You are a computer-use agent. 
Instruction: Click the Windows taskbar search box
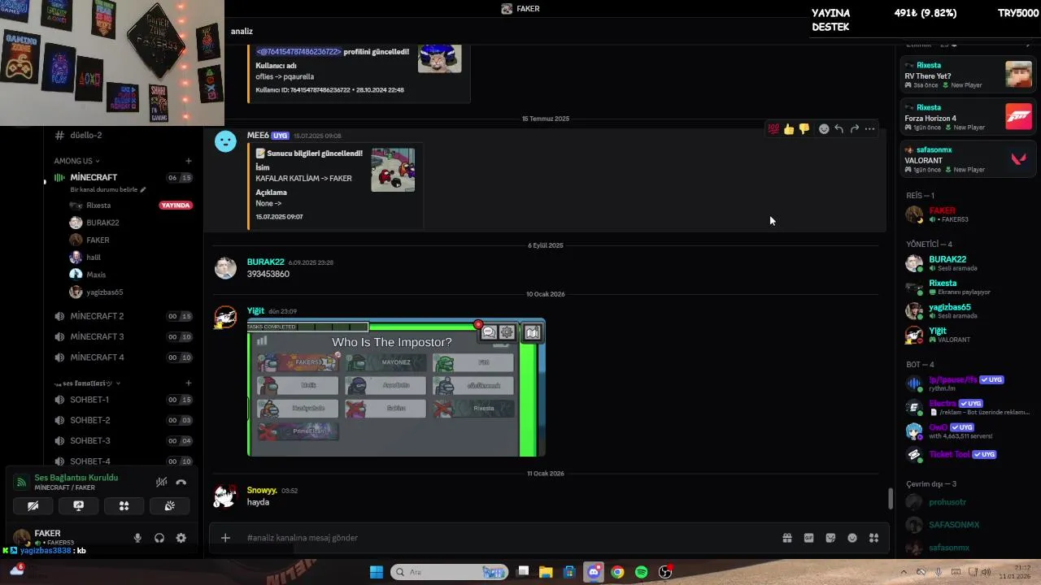tap(450, 572)
